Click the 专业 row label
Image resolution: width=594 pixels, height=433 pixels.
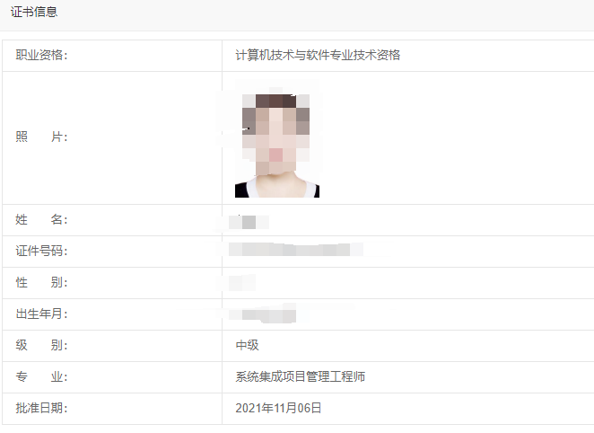[41, 377]
